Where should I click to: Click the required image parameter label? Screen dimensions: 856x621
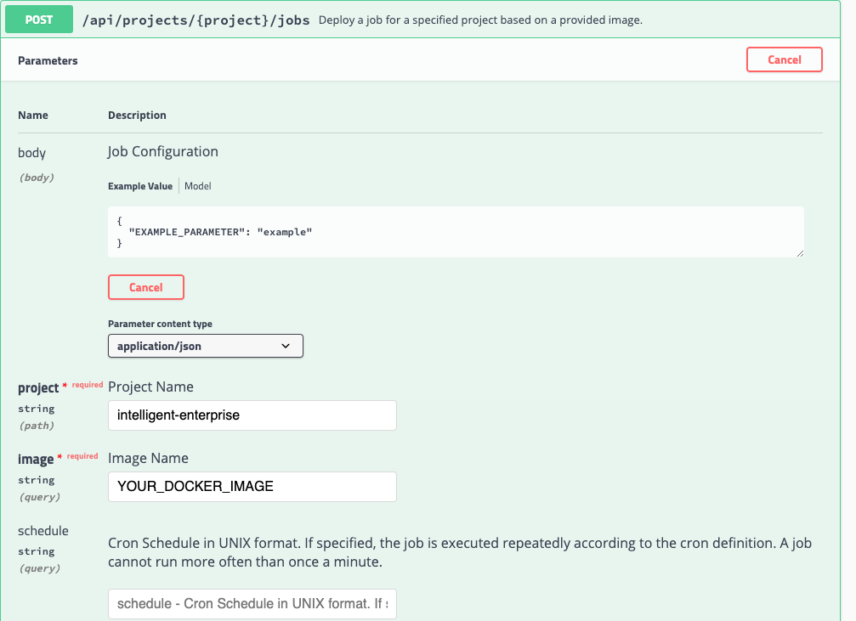pyautogui.click(x=36, y=460)
